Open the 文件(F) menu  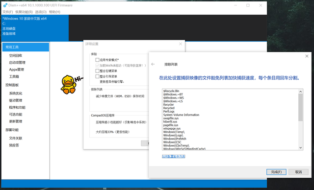(x=8, y=12)
